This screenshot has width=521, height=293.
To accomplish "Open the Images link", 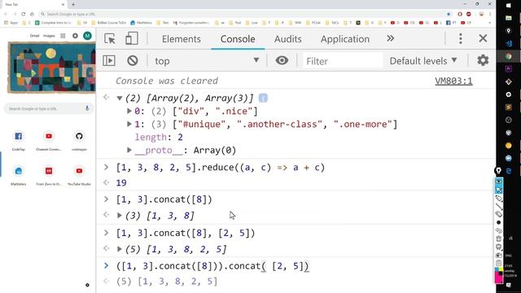I will 49,36.
